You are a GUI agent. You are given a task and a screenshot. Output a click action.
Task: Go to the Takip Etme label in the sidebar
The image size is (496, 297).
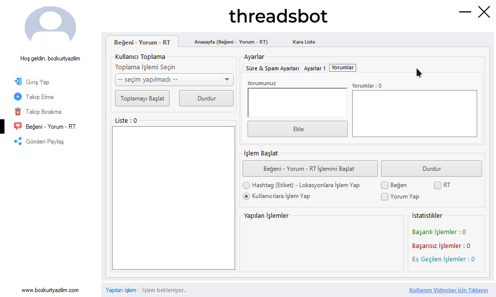coord(40,97)
